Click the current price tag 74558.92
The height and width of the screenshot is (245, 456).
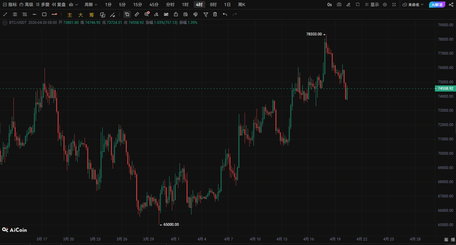pyautogui.click(x=445, y=88)
